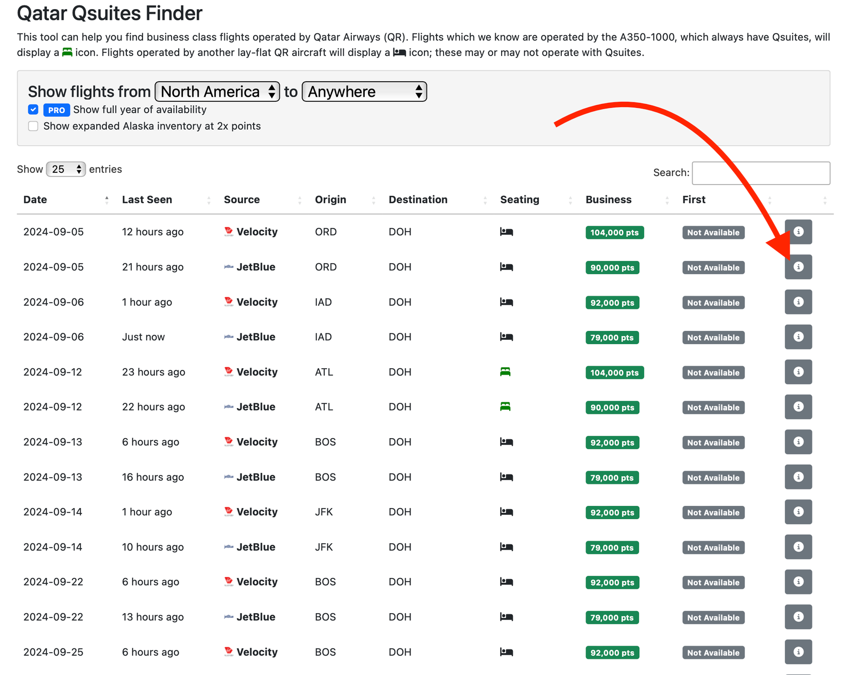Screen dimensions: 853x675
Task: View details for Velocity BOS flight 2024-09-25
Action: 798,652
